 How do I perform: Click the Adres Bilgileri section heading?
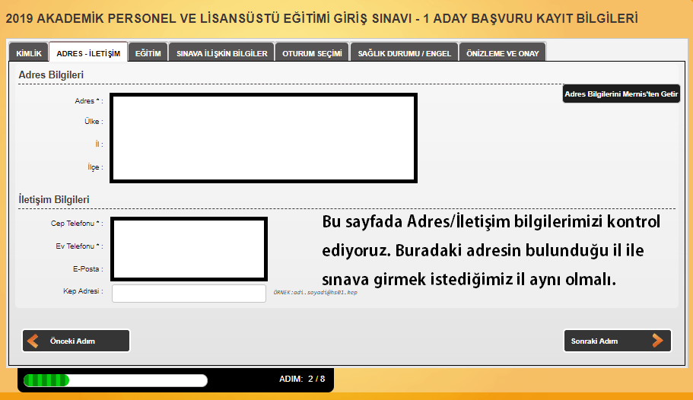(51, 75)
